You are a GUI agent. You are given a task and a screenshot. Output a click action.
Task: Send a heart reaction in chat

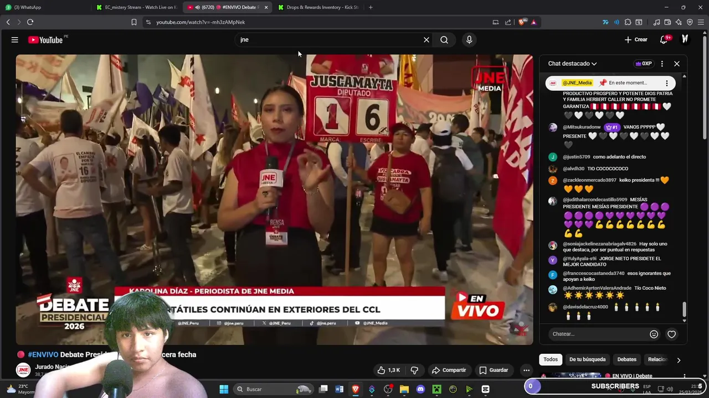coord(672,334)
